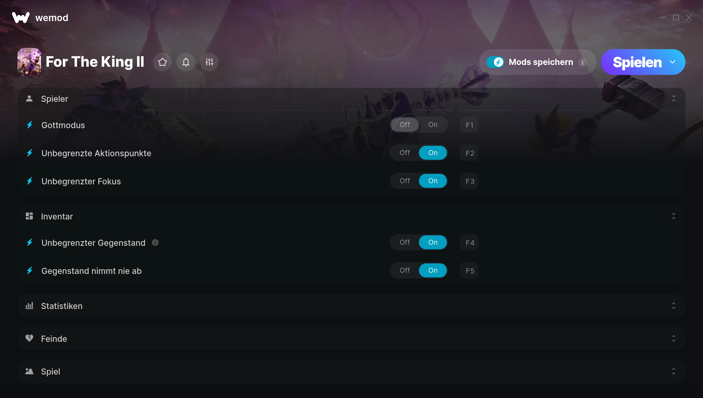This screenshot has width=703, height=398.
Task: Click the For The King II game thumbnail
Action: click(29, 62)
